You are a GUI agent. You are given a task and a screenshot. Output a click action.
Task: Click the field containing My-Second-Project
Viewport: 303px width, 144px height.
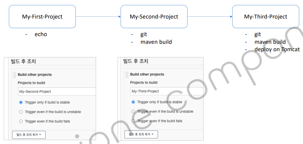(57, 92)
